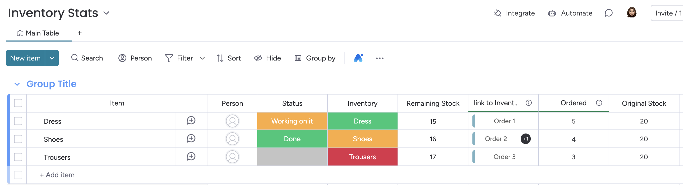Click the user profile avatar
This screenshot has width=683, height=185.
631,12
